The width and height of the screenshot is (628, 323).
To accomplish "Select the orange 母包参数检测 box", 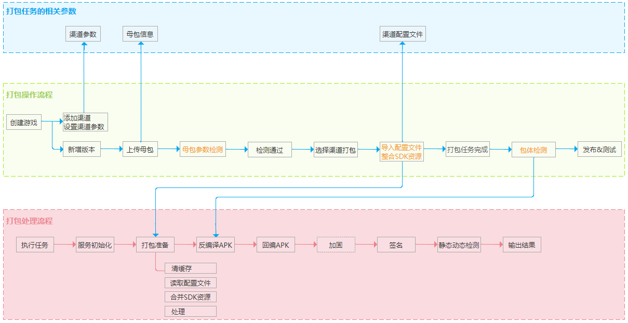I will 203,150.
